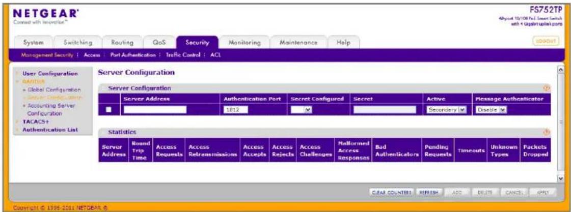This screenshot has height=212, width=571.
Task: Click the Bad Authenticators column header
Action: (397, 150)
